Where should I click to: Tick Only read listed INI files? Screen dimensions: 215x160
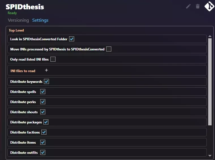[53, 59]
